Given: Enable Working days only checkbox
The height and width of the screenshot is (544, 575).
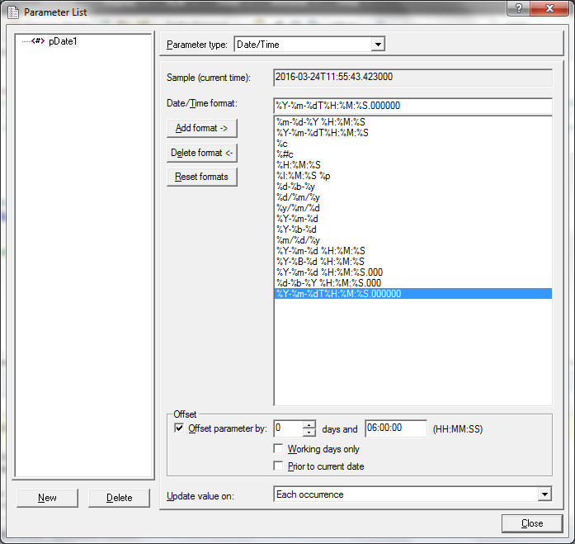Looking at the screenshot, I should point(279,449).
